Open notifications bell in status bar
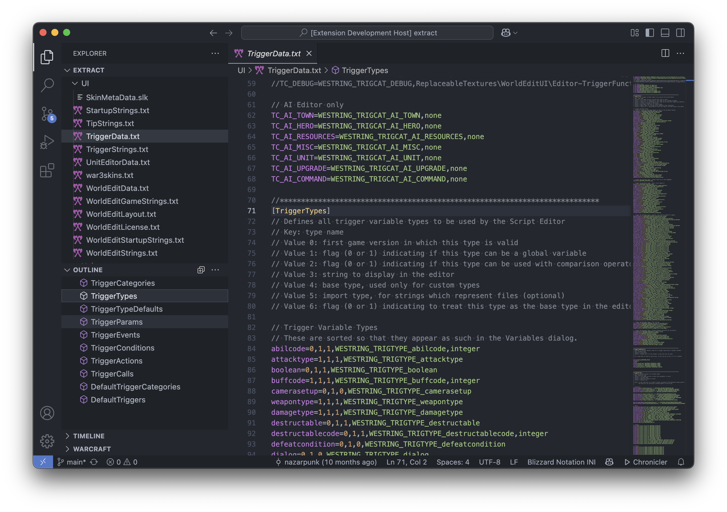The width and height of the screenshot is (727, 512). click(681, 462)
